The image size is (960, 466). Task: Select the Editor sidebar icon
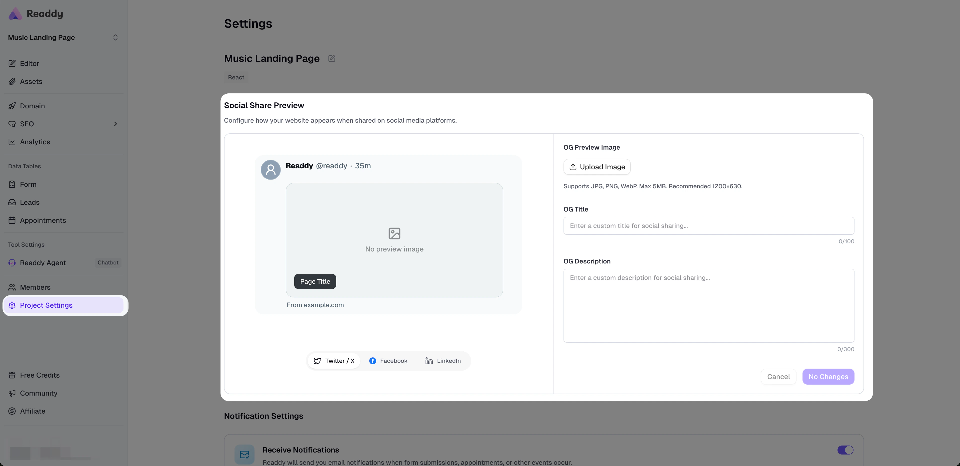tap(12, 63)
